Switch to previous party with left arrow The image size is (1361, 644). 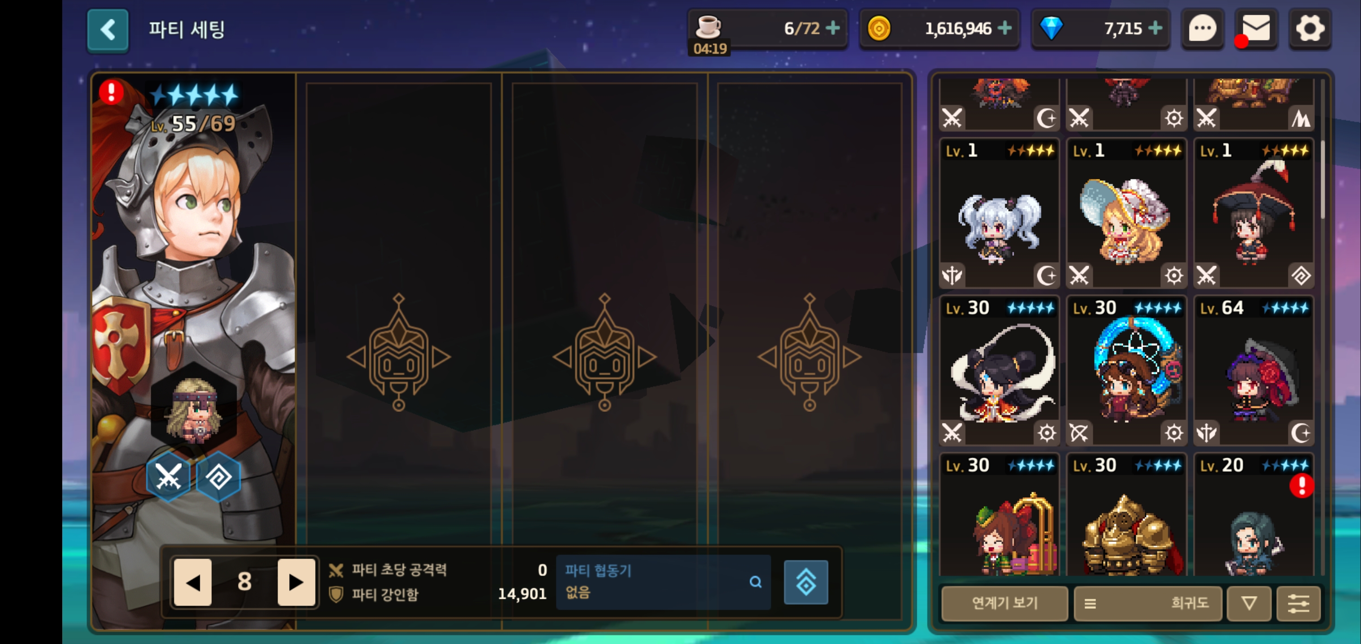pyautogui.click(x=193, y=582)
